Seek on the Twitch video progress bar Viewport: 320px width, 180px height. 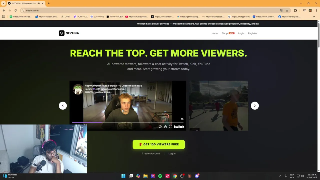pyautogui.click(x=128, y=122)
